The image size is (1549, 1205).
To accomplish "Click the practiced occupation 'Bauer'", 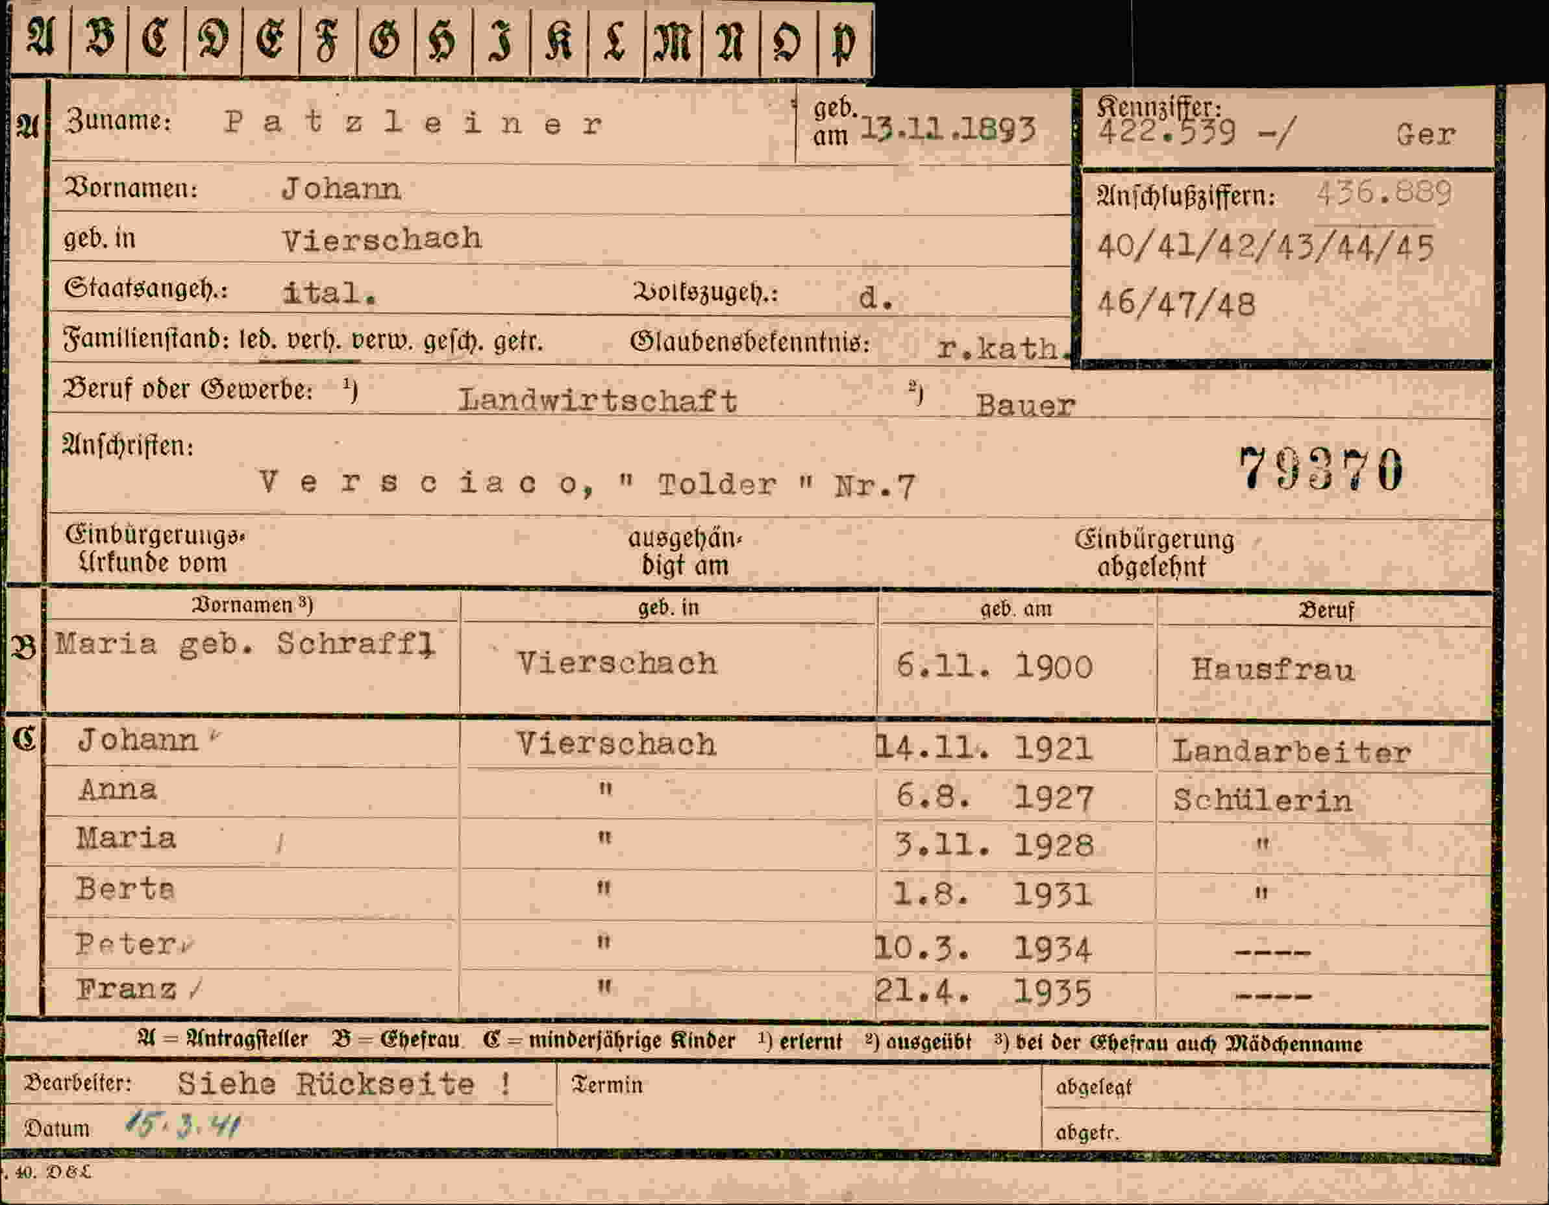I will 1026,406.
